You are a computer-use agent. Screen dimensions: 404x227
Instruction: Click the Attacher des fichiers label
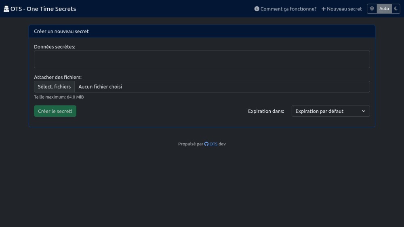[58, 77]
